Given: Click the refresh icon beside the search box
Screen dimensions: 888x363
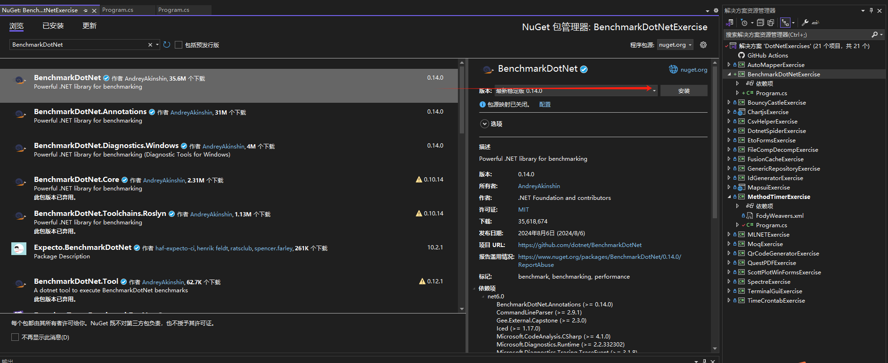Looking at the screenshot, I should [x=167, y=45].
